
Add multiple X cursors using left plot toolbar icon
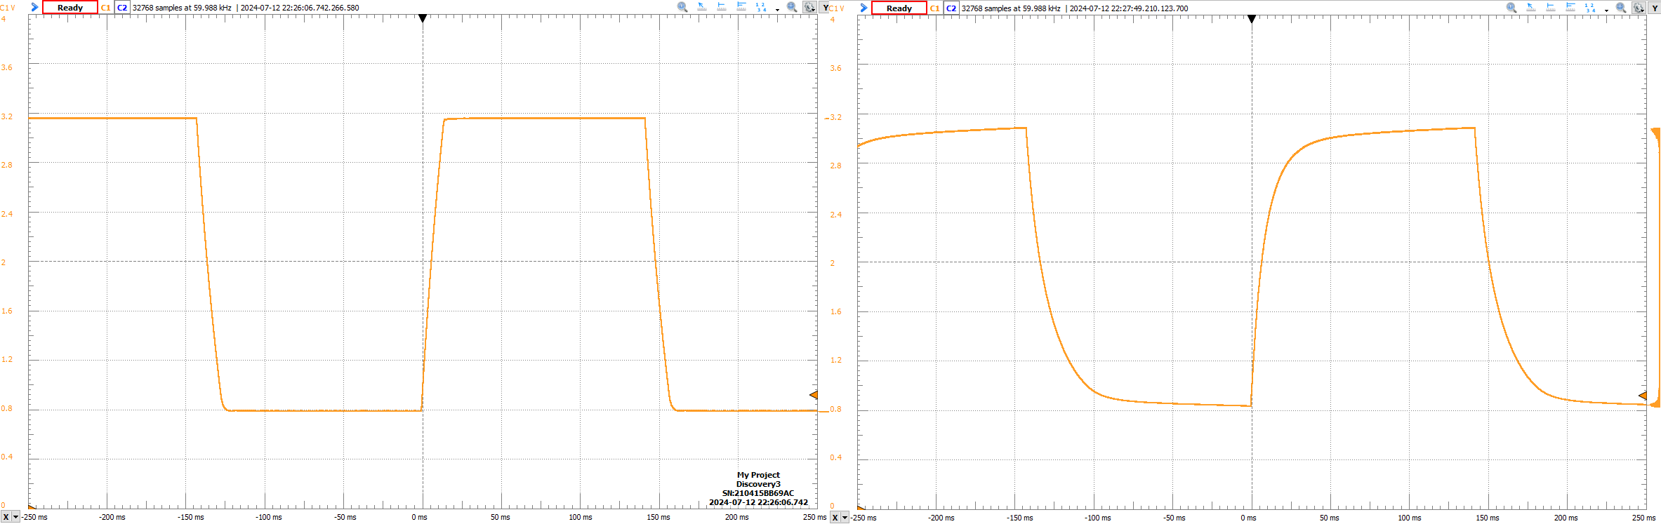[x=741, y=7]
